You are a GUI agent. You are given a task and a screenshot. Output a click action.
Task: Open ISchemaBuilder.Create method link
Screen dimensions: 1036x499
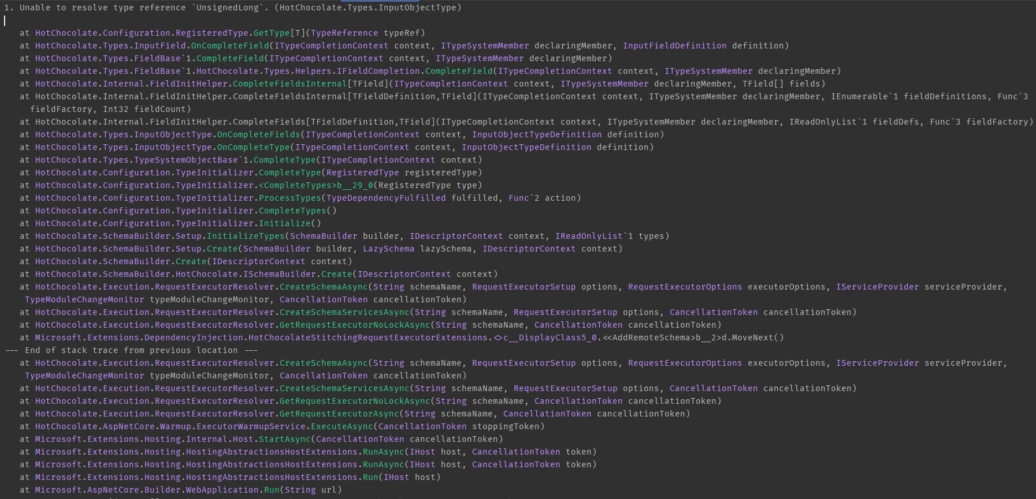point(336,274)
